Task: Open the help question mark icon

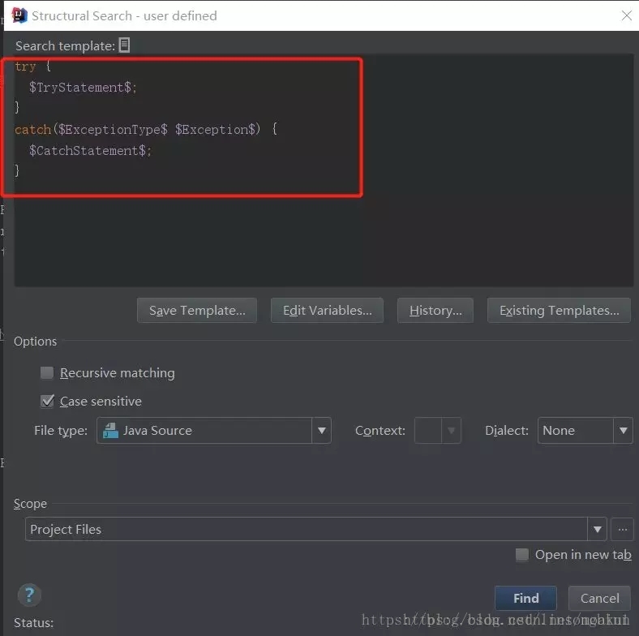Action: point(29,595)
